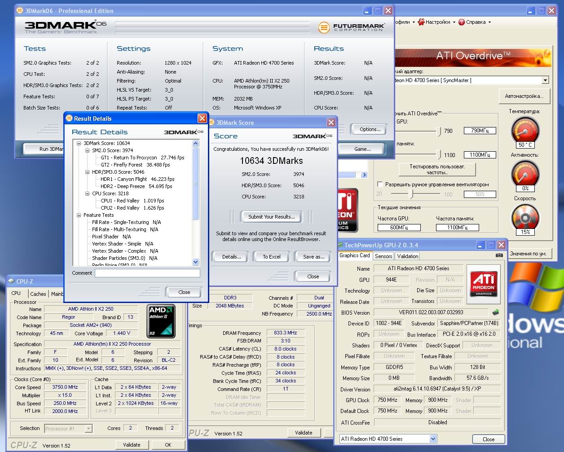Viewport: 564px width, 452px height.
Task: Click the Game... button in 3DMark06
Action: tap(362, 149)
